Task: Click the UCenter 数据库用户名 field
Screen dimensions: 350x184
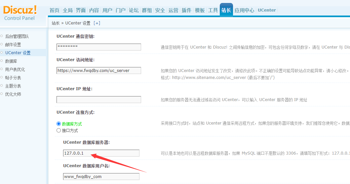Action: (101, 176)
